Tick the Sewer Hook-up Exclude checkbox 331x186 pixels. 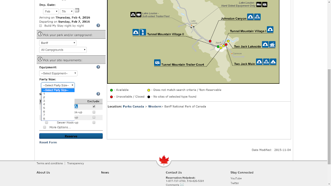[x=94, y=122]
